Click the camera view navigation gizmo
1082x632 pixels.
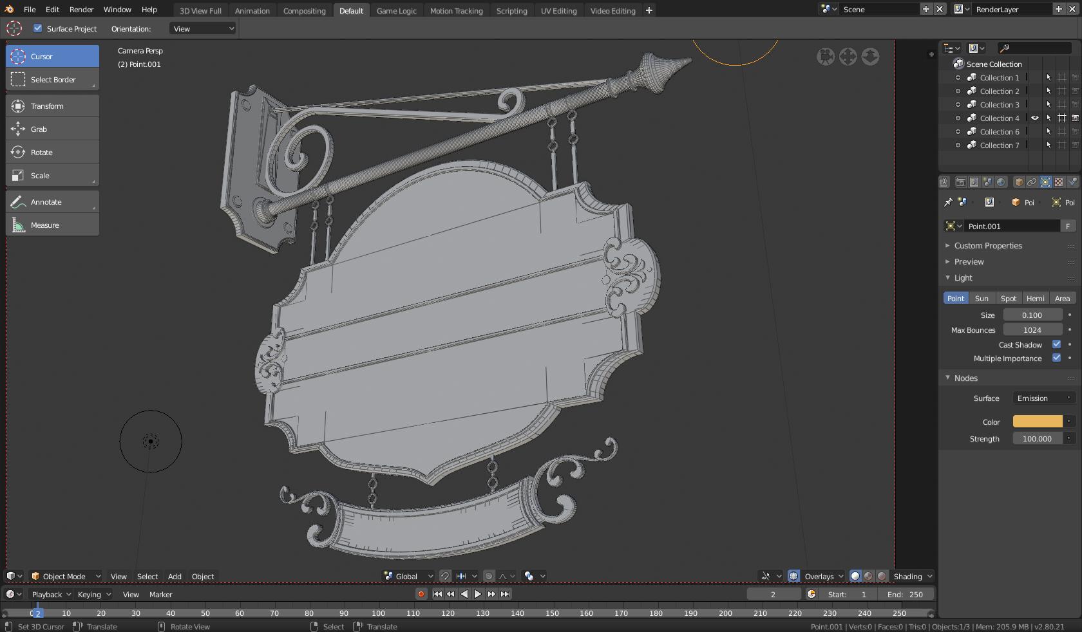pyautogui.click(x=826, y=57)
